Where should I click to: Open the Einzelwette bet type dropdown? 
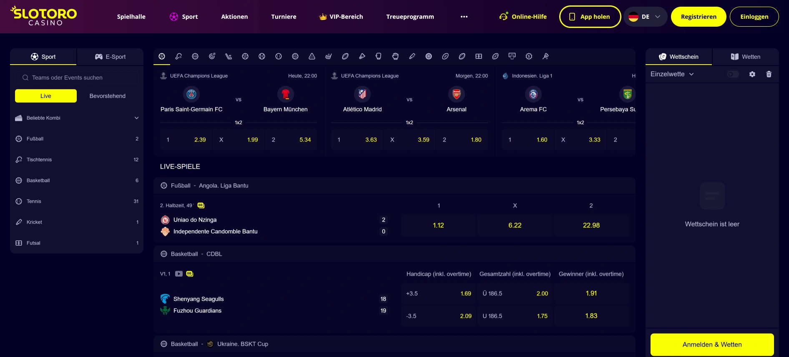pos(672,74)
